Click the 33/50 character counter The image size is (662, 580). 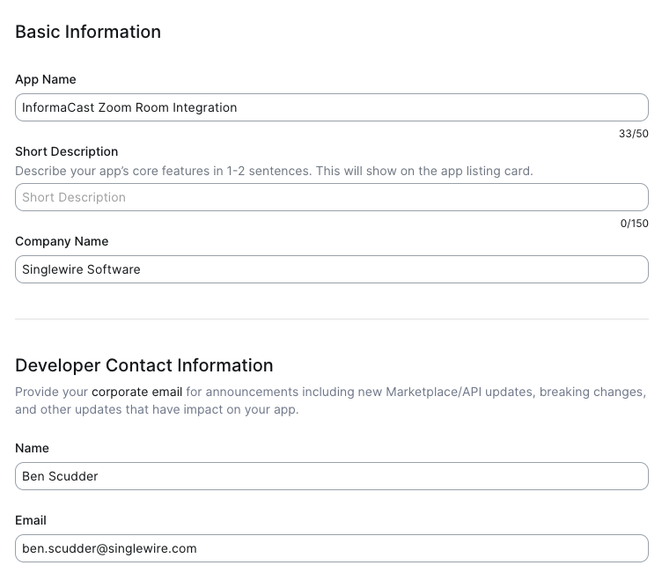point(633,134)
